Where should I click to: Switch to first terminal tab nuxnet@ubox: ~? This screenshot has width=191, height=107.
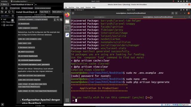click(100, 17)
